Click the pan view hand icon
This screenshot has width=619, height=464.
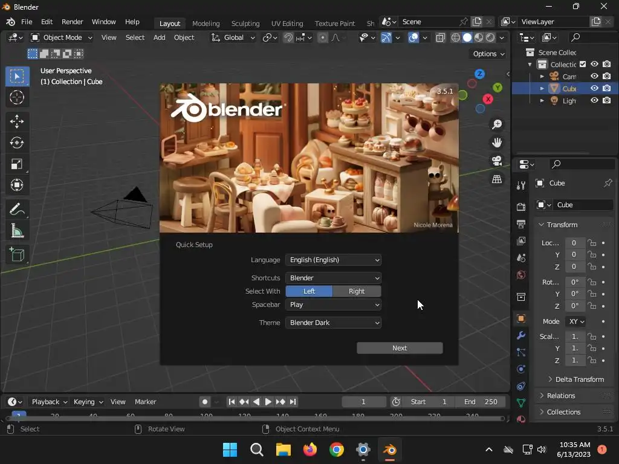[x=497, y=143]
